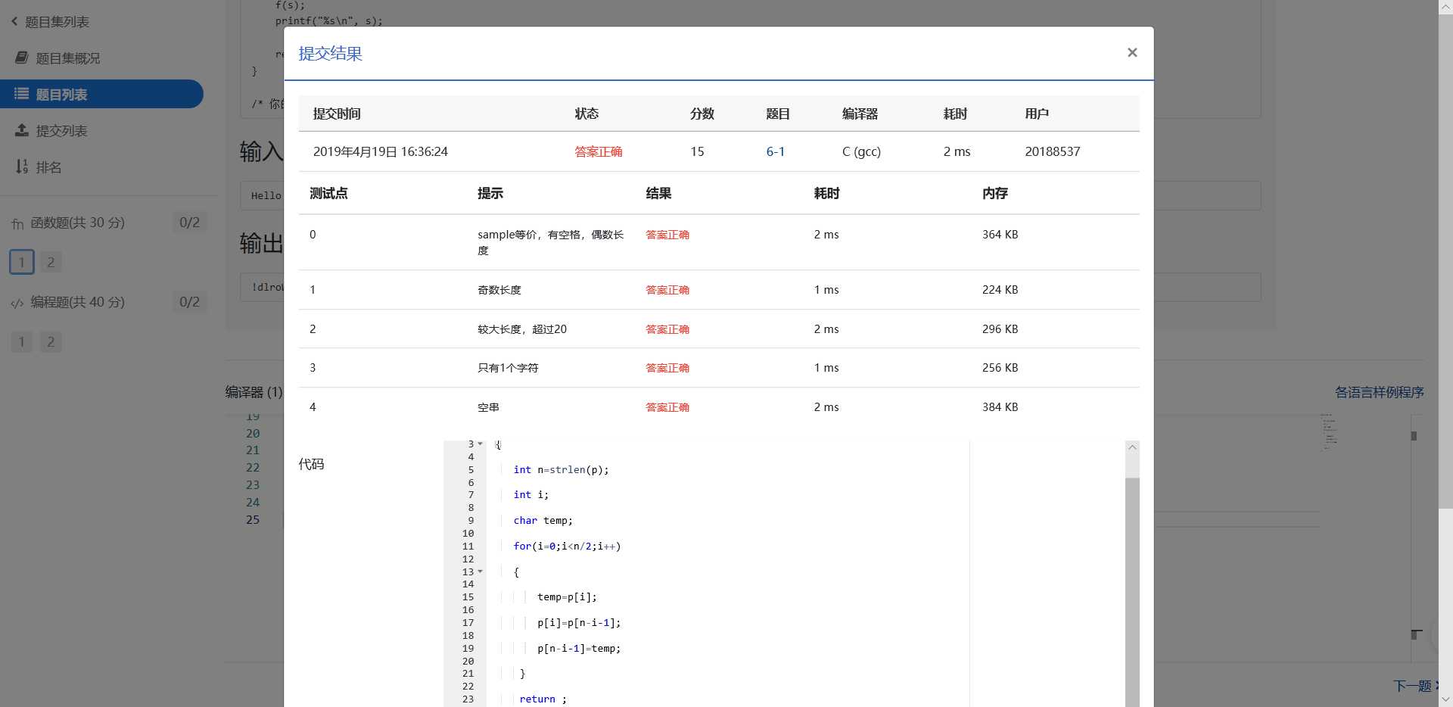Click code line int n=strlen(p);

(561, 469)
